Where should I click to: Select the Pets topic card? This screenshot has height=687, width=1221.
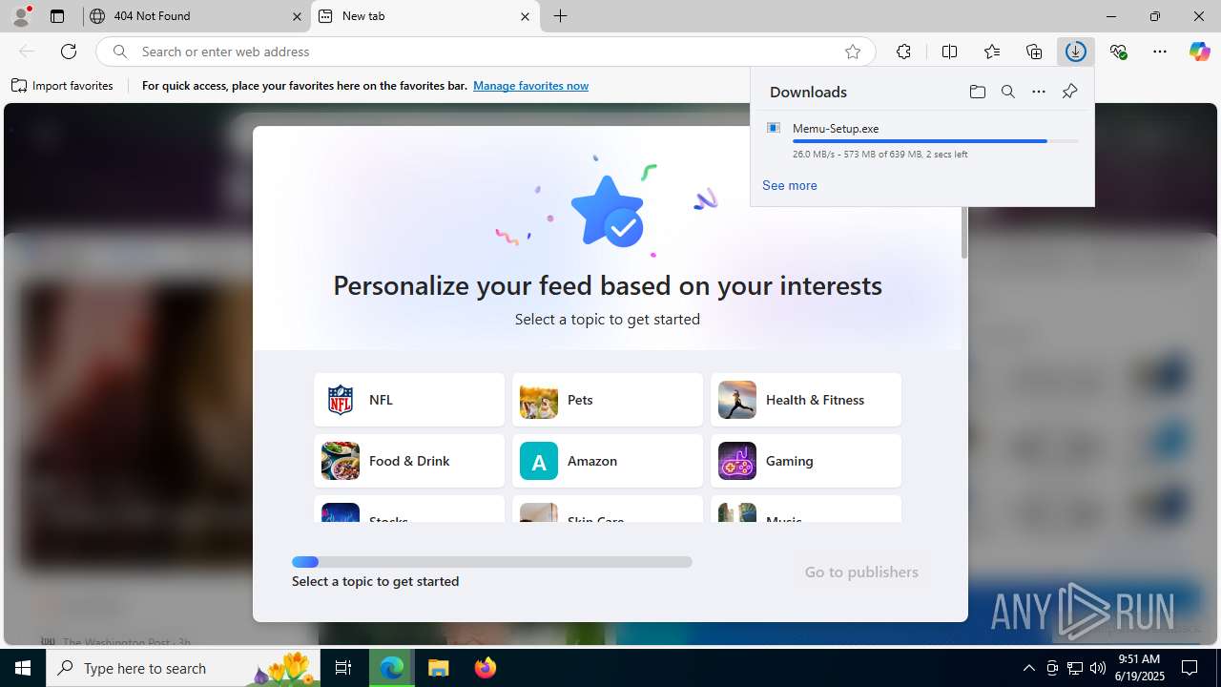coord(608,400)
